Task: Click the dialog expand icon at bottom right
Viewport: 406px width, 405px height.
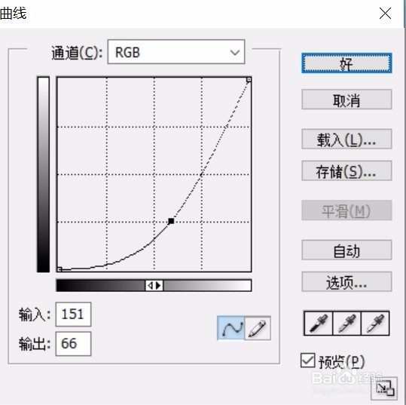Action: click(385, 388)
